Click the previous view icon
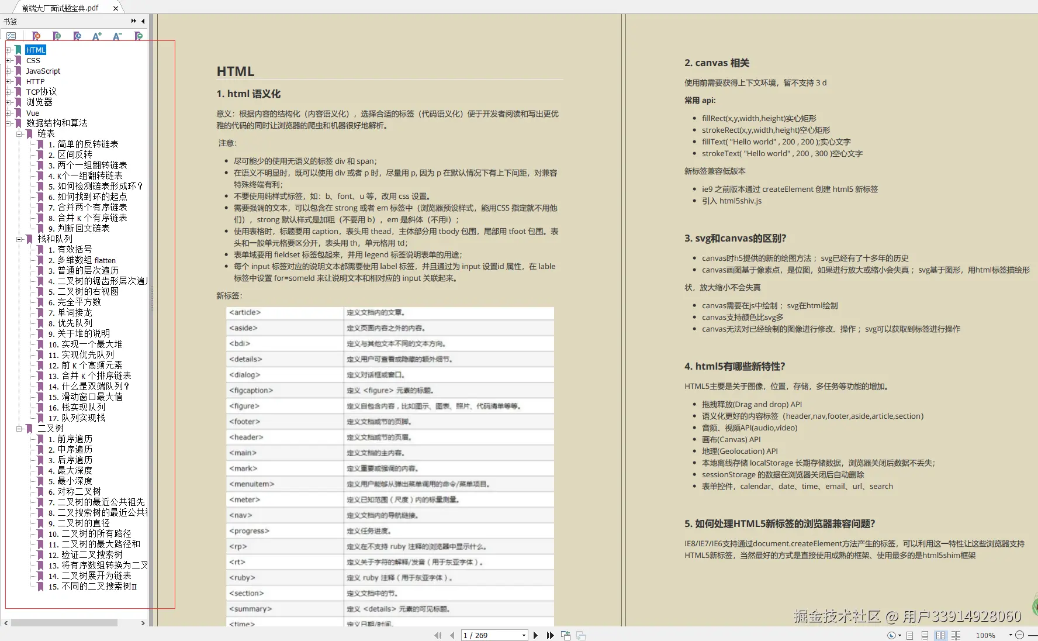This screenshot has width=1038, height=641. coord(566,635)
